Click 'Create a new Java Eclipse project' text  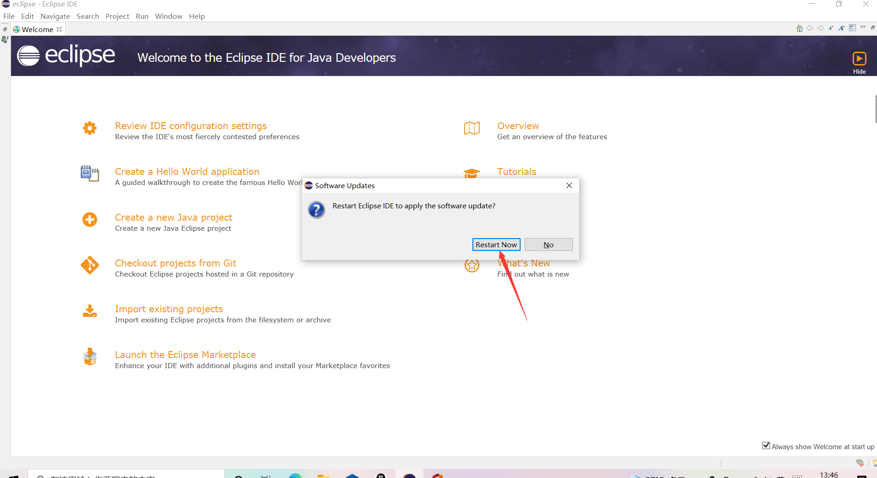pyautogui.click(x=173, y=228)
